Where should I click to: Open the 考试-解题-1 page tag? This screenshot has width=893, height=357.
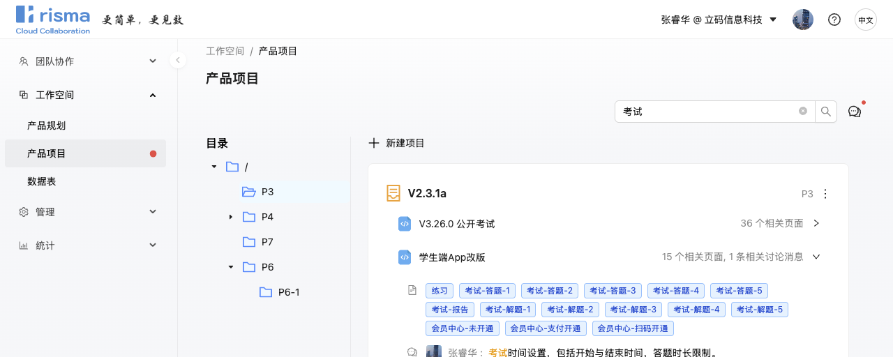pos(508,310)
